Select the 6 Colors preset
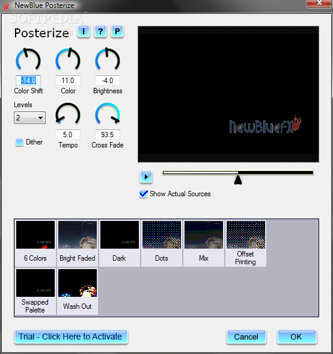The height and width of the screenshot is (354, 333). (35, 243)
